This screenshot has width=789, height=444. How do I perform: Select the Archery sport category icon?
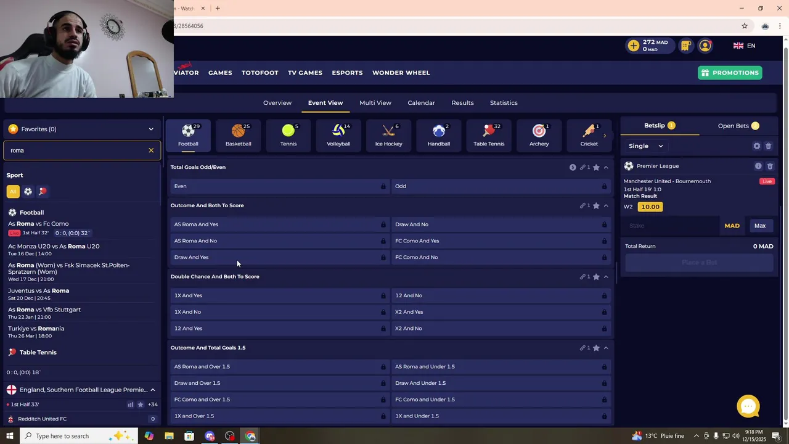[x=539, y=135]
